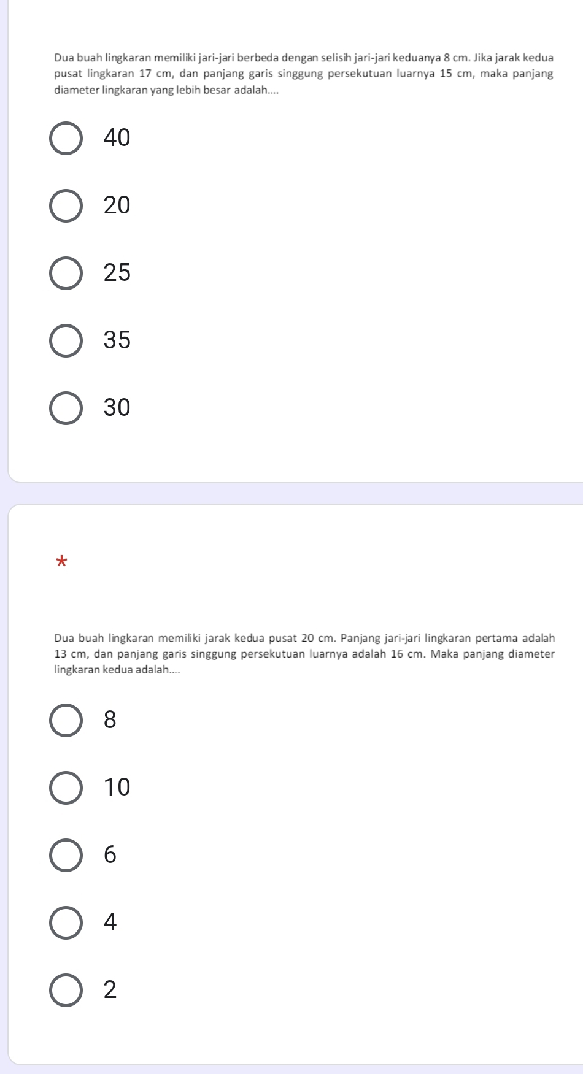Click the '25' answer label text
The height and width of the screenshot is (1074, 583).
117,273
